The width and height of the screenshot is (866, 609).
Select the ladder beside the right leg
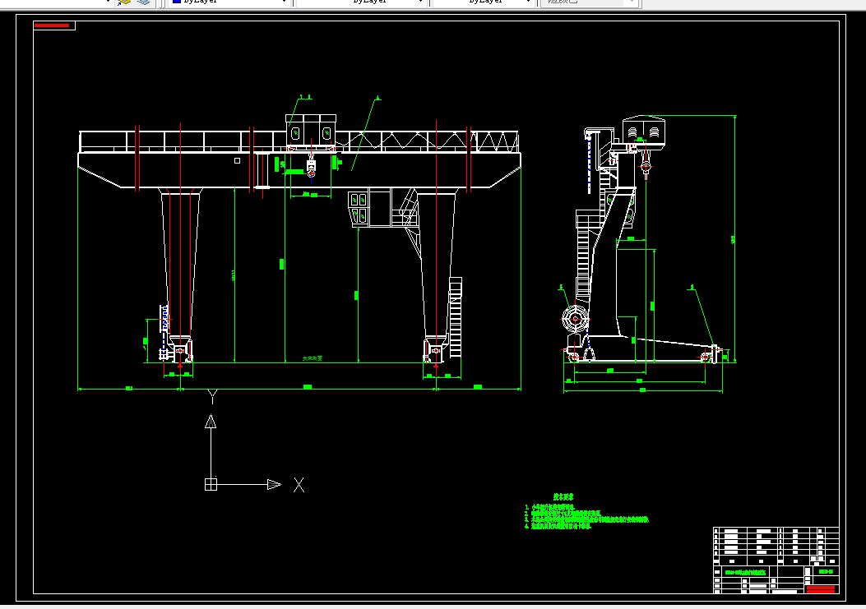pos(456,317)
